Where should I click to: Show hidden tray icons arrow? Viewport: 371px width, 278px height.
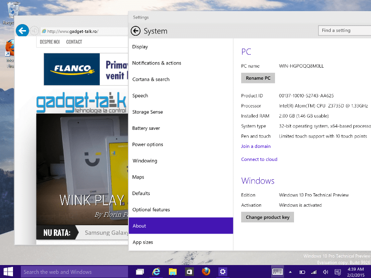[290, 272]
